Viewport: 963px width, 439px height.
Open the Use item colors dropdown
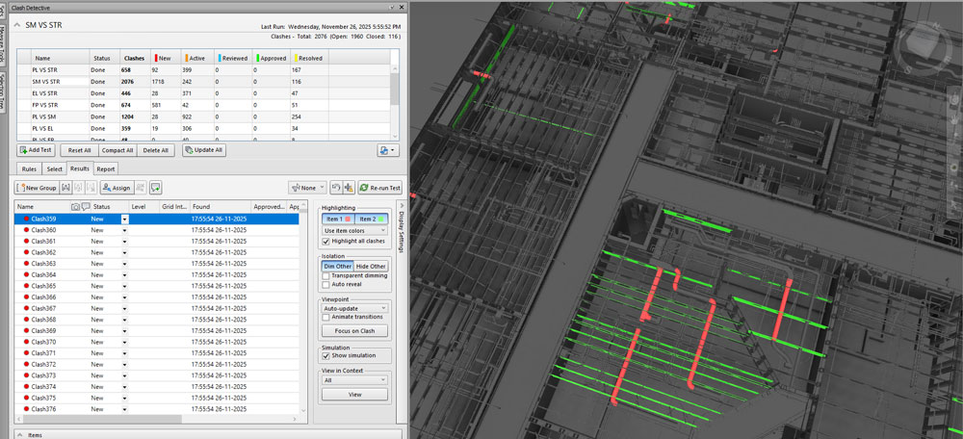click(x=355, y=230)
